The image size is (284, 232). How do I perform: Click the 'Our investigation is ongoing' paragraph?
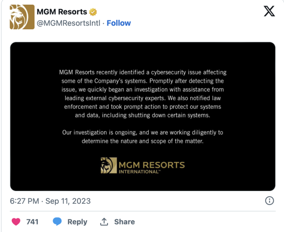coord(143,137)
